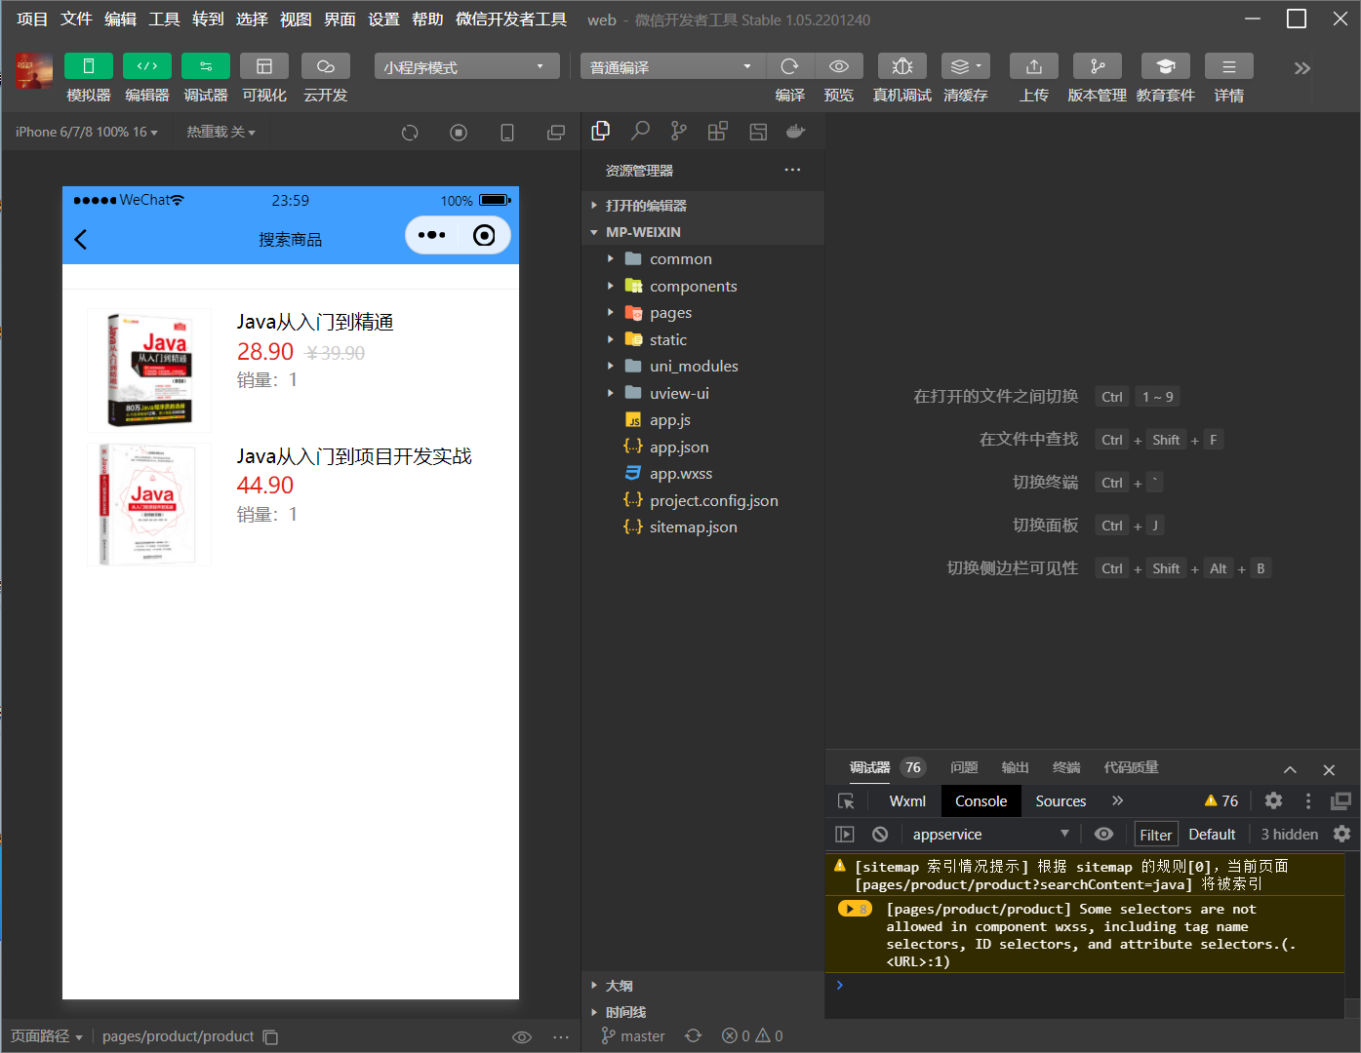This screenshot has height=1053, width=1361.
Task: Click the master git branch indicator
Action: point(633,1035)
